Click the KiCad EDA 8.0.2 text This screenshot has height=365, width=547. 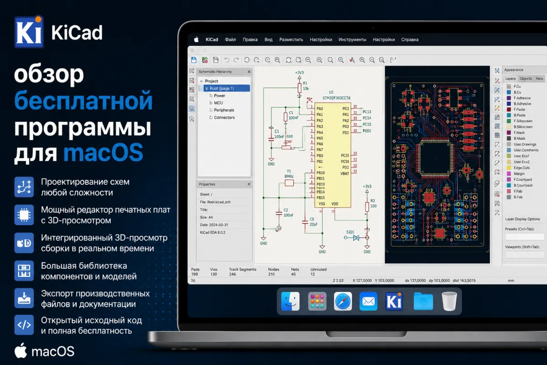pyautogui.click(x=213, y=233)
